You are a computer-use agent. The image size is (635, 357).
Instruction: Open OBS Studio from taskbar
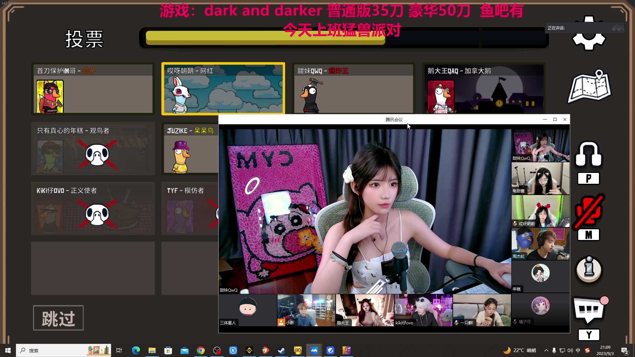point(217,350)
